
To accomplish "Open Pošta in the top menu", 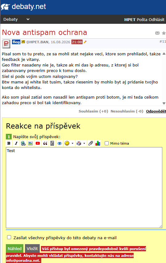I will click(142, 19).
